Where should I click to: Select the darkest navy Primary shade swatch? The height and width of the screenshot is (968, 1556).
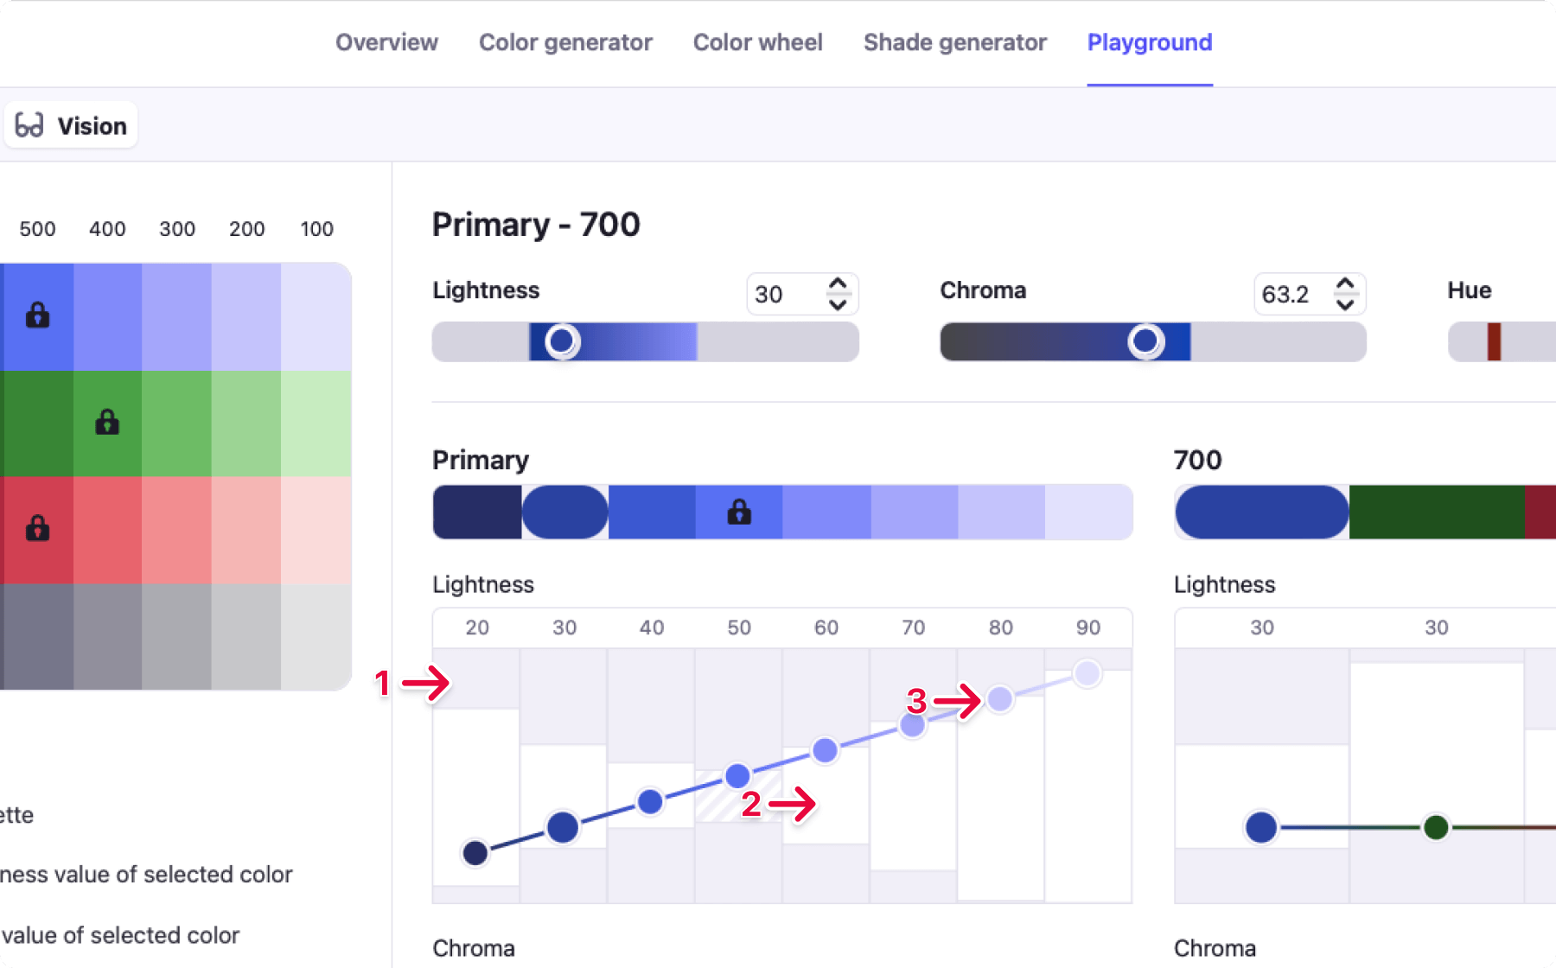tap(477, 512)
